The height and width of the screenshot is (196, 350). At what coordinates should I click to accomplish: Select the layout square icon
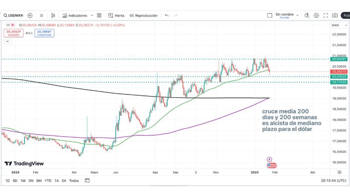point(270,15)
